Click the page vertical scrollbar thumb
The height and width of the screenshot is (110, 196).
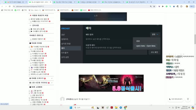pyautogui.click(x=195, y=39)
